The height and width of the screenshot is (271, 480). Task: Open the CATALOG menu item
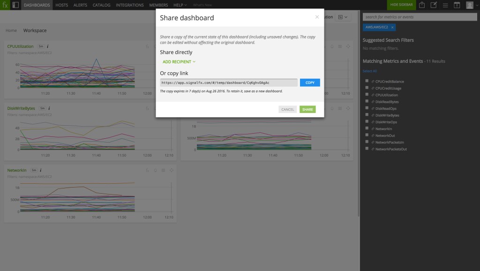tap(101, 5)
